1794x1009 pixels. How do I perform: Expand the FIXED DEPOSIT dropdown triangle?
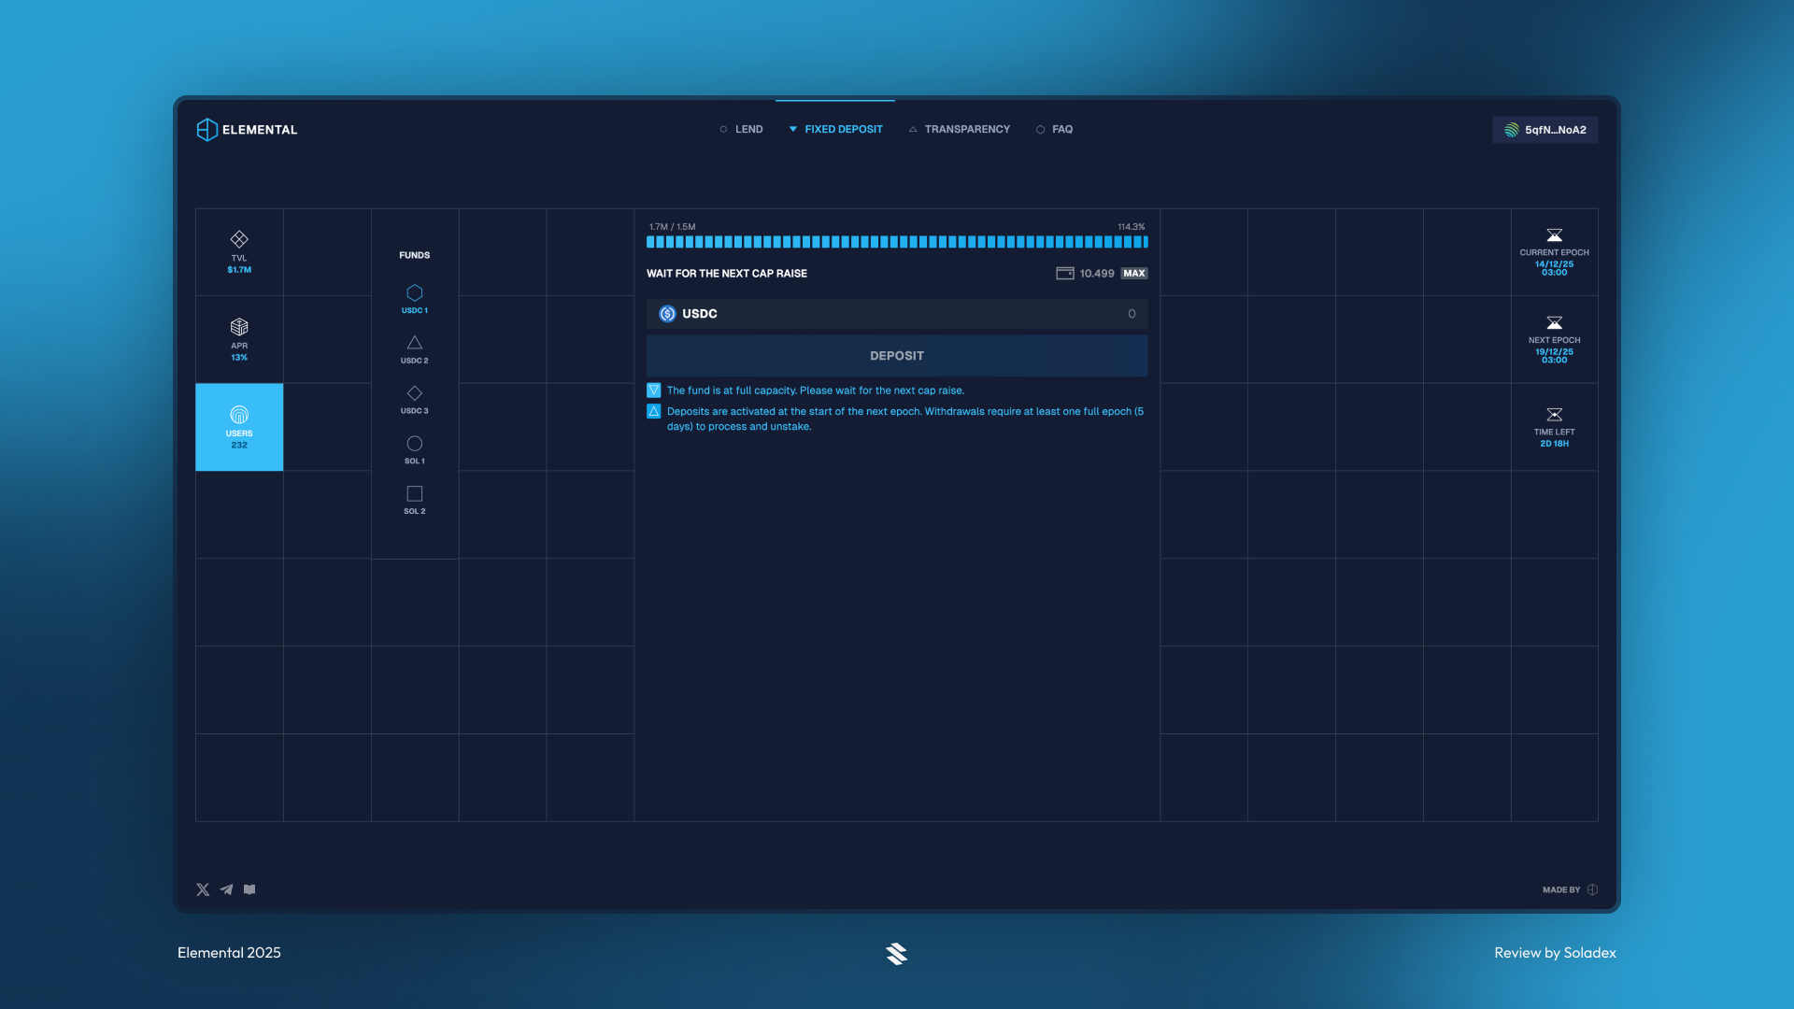pyautogui.click(x=793, y=129)
